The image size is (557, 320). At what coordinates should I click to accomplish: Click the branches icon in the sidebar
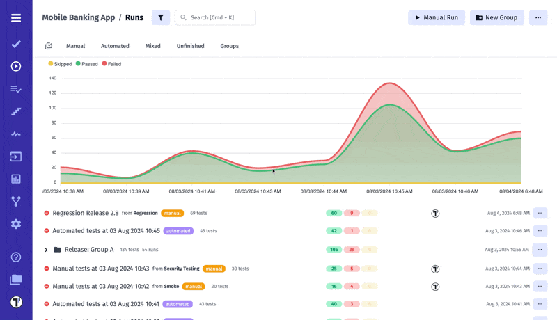click(16, 202)
